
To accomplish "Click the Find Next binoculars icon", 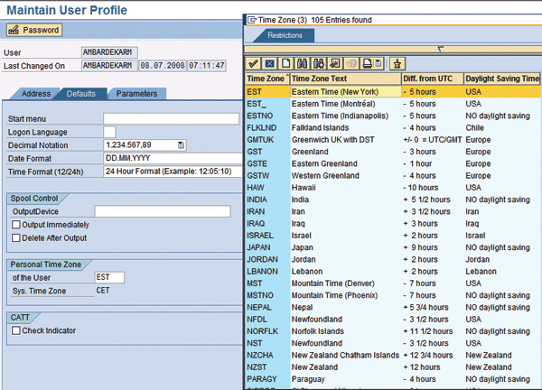I will [x=318, y=64].
